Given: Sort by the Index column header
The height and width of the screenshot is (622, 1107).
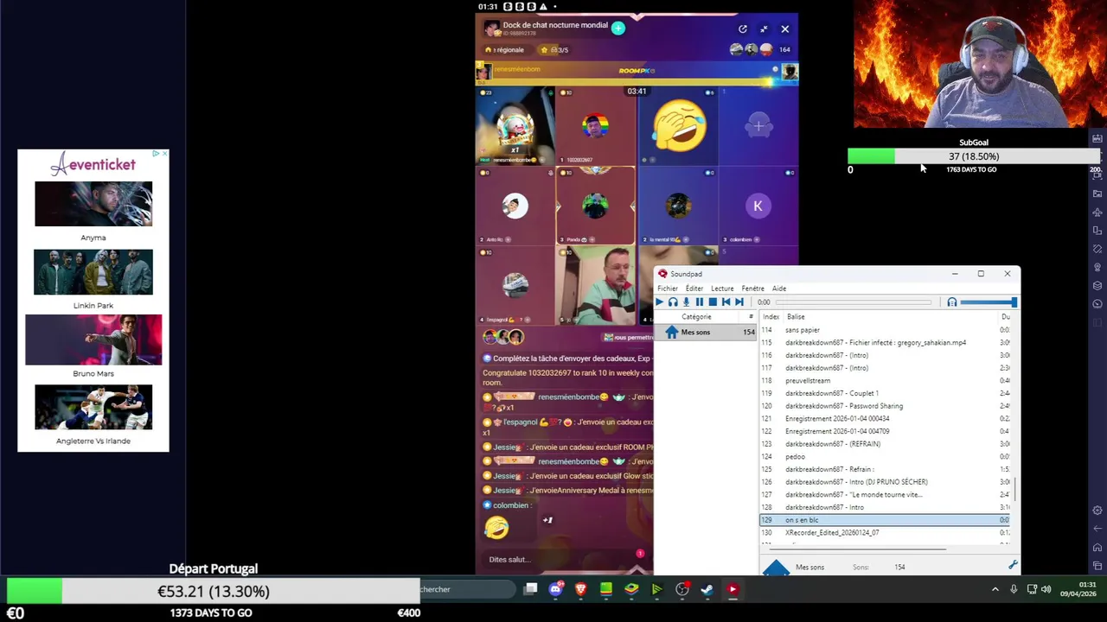Looking at the screenshot, I should pos(771,317).
